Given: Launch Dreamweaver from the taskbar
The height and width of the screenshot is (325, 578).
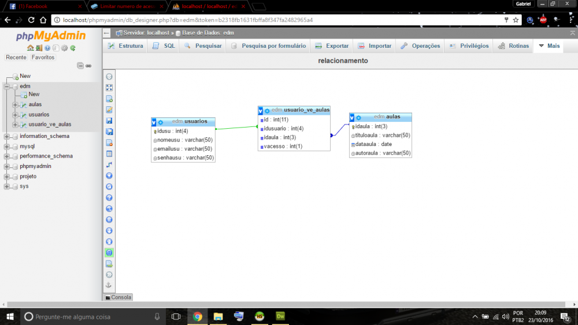Looking at the screenshot, I should 281,316.
